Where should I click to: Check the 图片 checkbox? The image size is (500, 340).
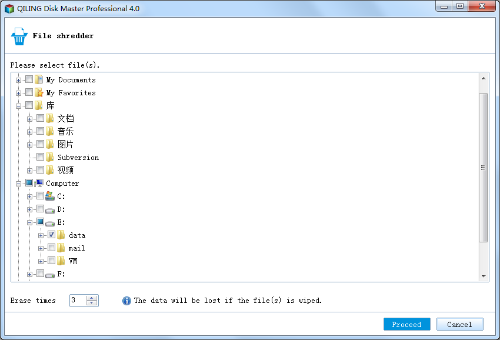[x=40, y=144]
